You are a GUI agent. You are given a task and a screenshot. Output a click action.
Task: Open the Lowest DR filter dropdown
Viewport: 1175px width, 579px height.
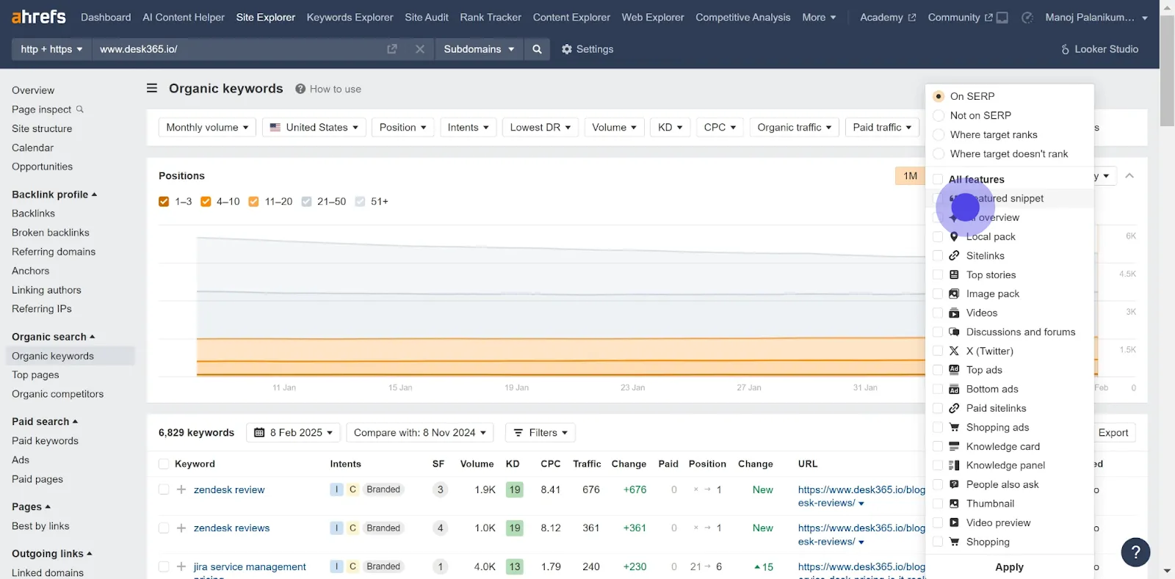point(540,127)
